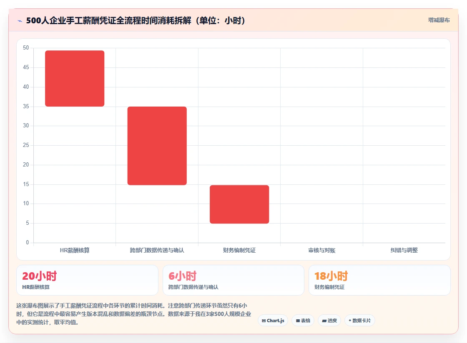Click the 数据卡片 tag chip
This screenshot has width=467, height=343.
point(360,321)
